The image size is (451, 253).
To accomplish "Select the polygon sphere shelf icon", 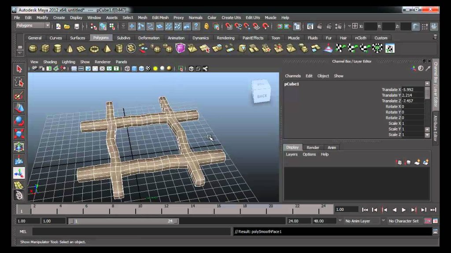I will [33, 48].
